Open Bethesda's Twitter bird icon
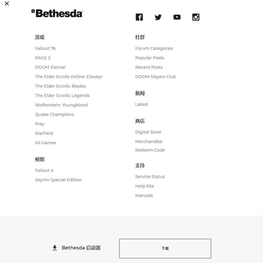 coord(158,17)
